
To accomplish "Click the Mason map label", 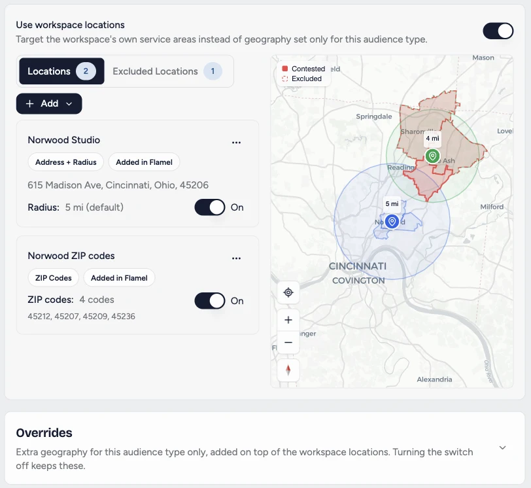I will pyautogui.click(x=483, y=58).
